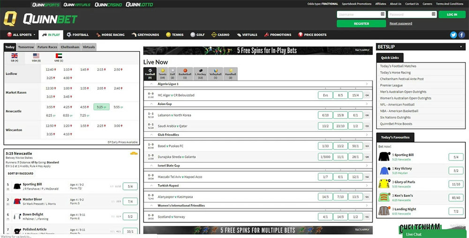Pick 13/2 odds for Saudi Arabia
The height and width of the screenshot is (238, 469).
[325, 126]
